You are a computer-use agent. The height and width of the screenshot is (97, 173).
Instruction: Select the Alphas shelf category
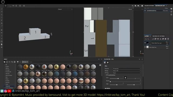7,68
